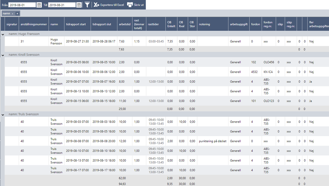Select start time 2019-08-08 07:00 cell
The image size is (329, 186).
click(x=77, y=141)
